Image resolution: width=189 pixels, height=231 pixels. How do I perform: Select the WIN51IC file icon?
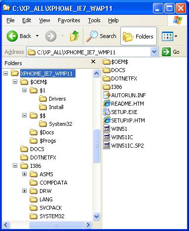click(x=107, y=137)
